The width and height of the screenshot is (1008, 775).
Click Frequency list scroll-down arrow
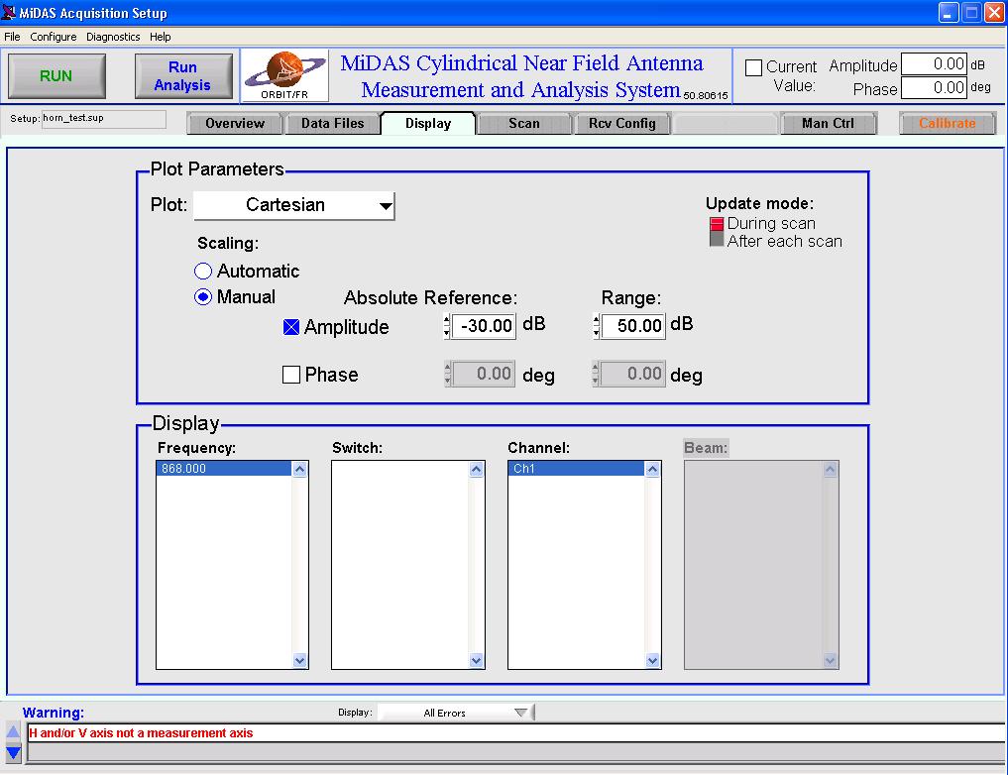(299, 660)
